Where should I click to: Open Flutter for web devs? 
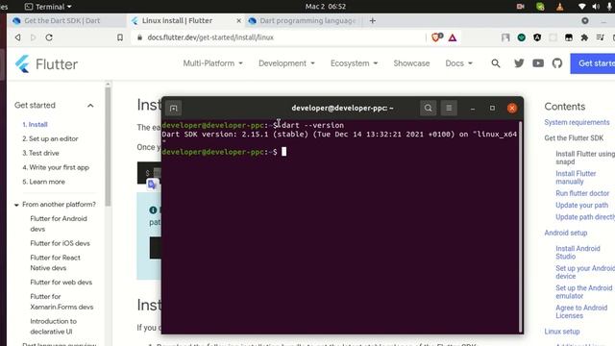pos(61,282)
